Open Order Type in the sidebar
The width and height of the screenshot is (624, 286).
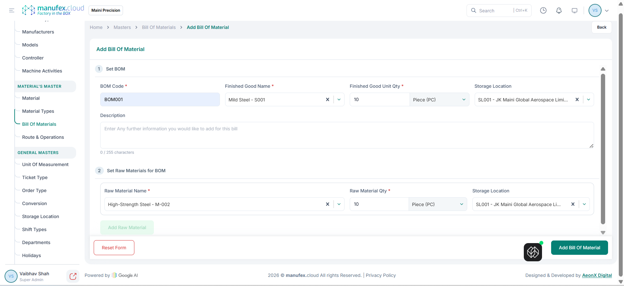click(34, 190)
